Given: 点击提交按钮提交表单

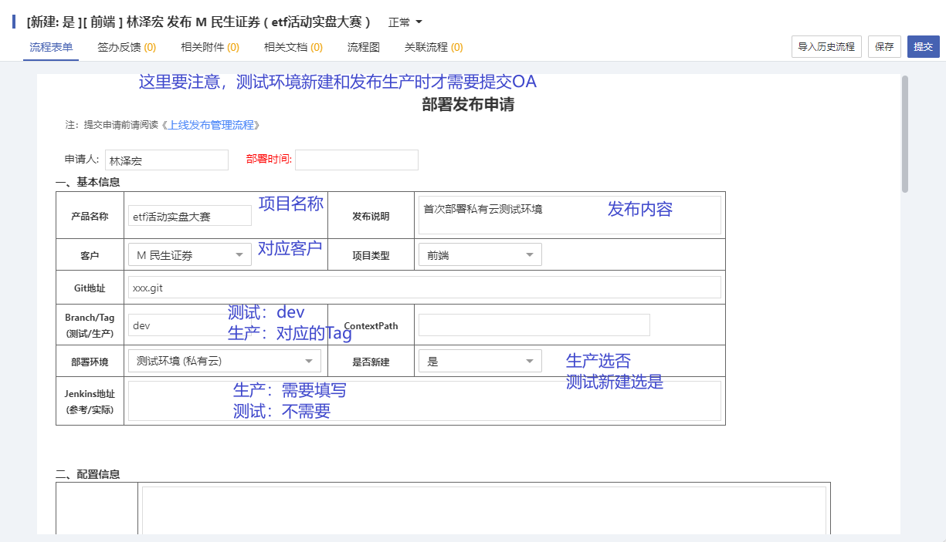Looking at the screenshot, I should pos(924,46).
